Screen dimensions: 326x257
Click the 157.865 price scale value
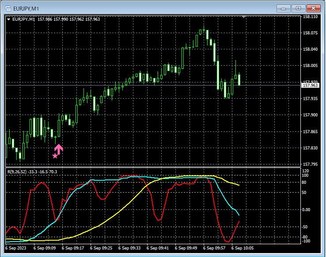tap(310, 131)
